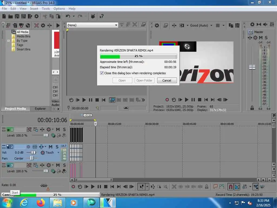Expand the By Type folder in media tree

(x=8, y=41)
